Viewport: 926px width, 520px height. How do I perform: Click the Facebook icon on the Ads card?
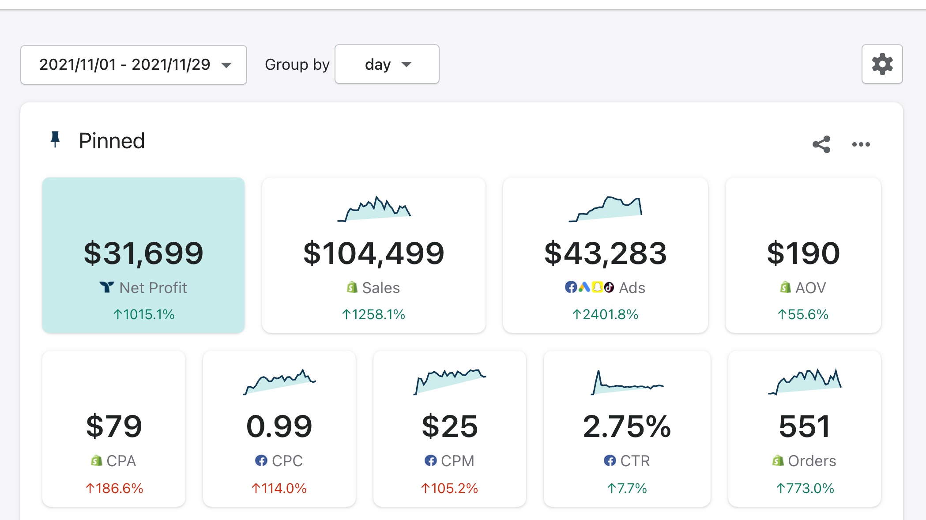pyautogui.click(x=571, y=287)
